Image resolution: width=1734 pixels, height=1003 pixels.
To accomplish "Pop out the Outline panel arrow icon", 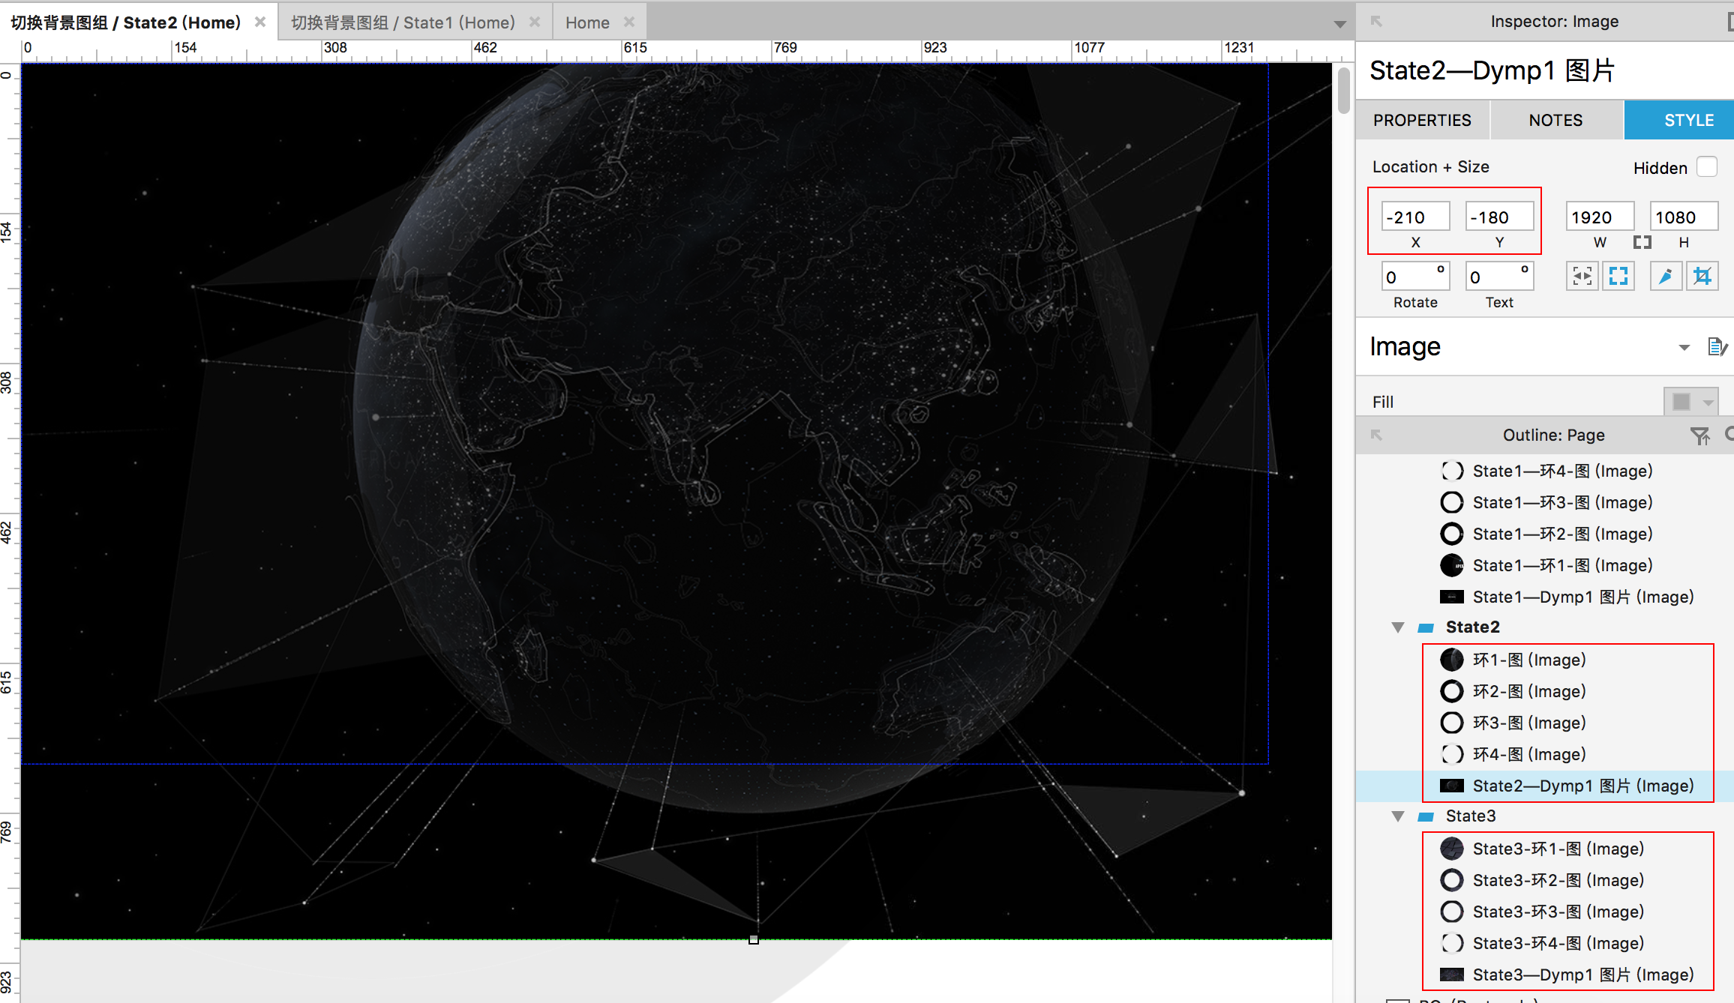I will click(x=1376, y=435).
